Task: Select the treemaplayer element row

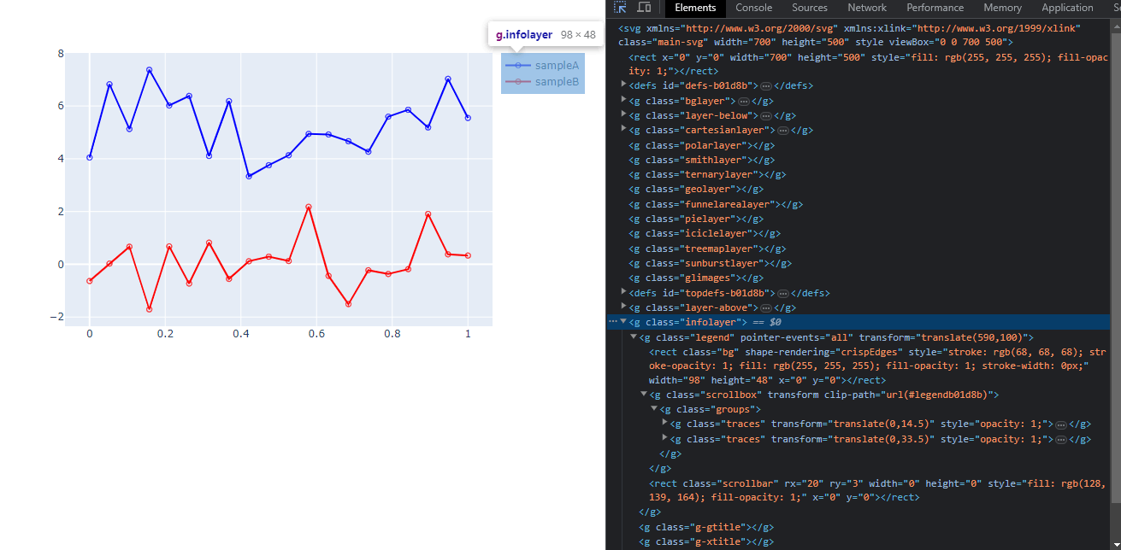Action: (858, 249)
